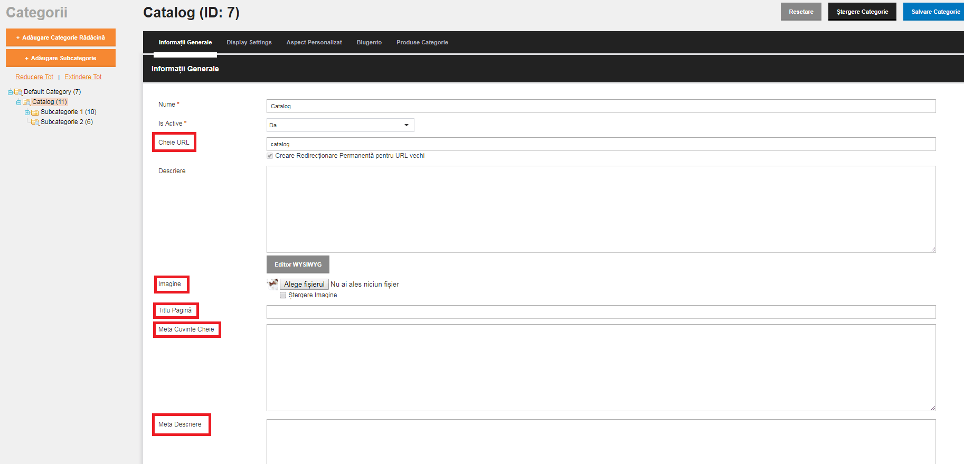Click the Cheie URL input field
964x464 pixels.
pos(601,144)
